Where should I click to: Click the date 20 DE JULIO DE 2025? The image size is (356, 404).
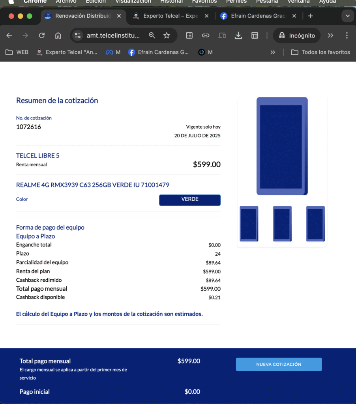(197, 136)
